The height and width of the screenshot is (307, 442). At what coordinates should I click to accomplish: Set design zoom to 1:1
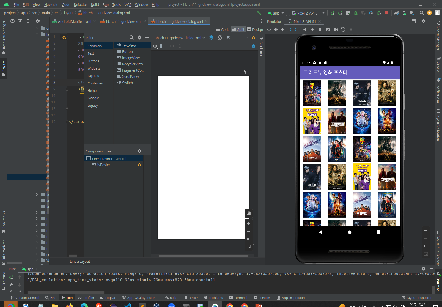(x=249, y=239)
